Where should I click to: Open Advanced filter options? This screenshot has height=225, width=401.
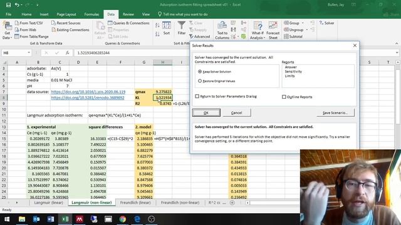click(200, 36)
